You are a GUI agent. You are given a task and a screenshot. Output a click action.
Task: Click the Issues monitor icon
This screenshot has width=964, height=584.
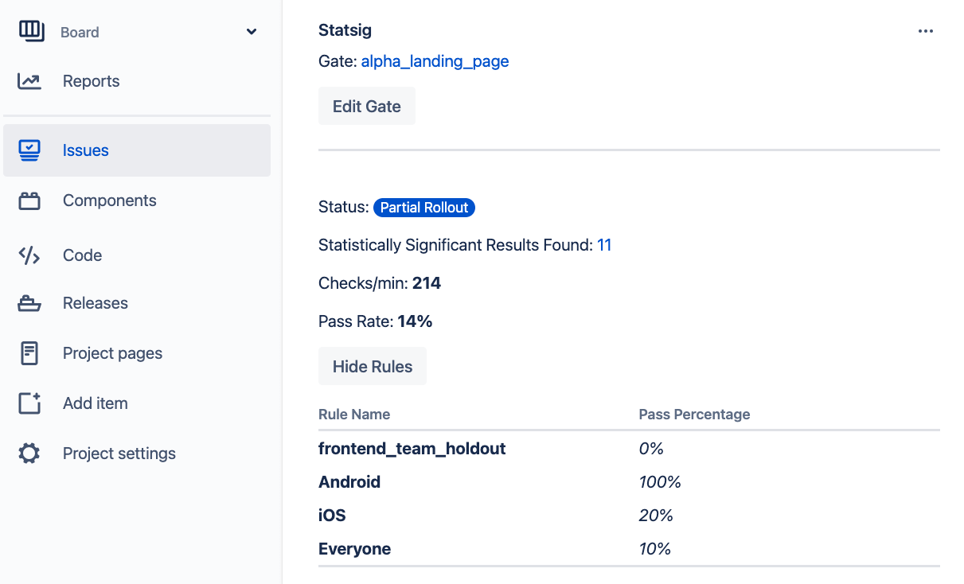pos(29,150)
